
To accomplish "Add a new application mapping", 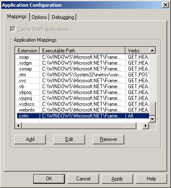I will tap(30, 139).
